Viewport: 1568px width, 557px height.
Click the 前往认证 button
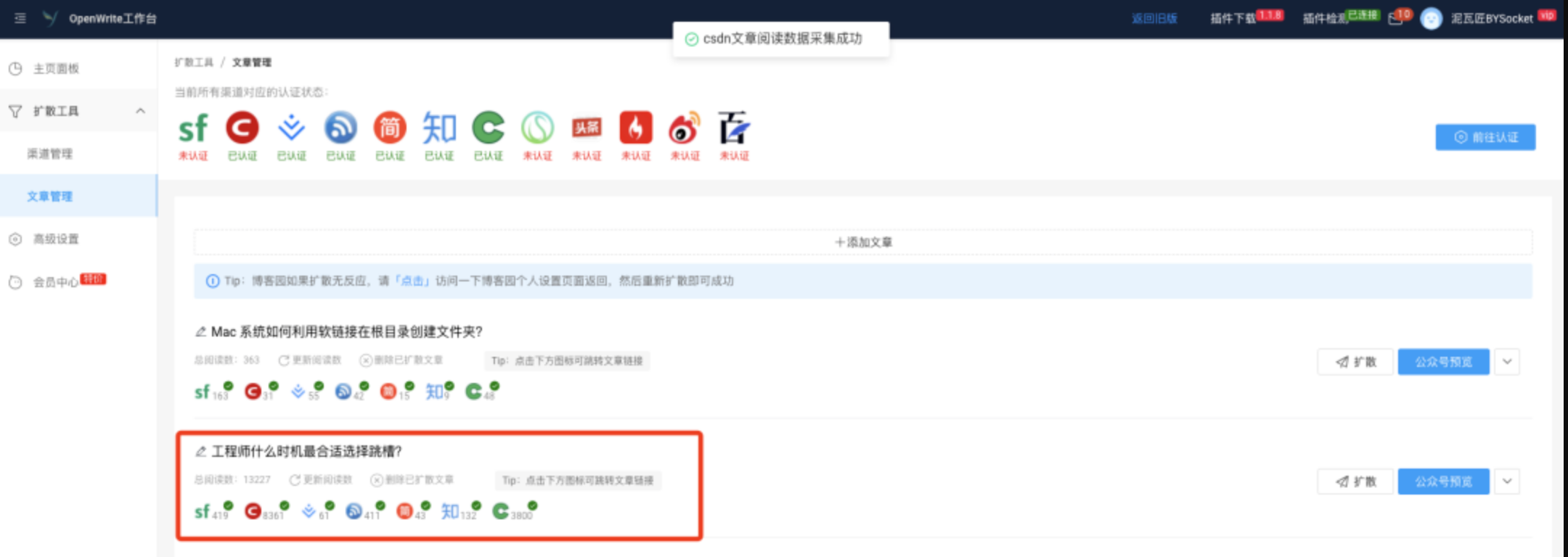tap(1485, 137)
